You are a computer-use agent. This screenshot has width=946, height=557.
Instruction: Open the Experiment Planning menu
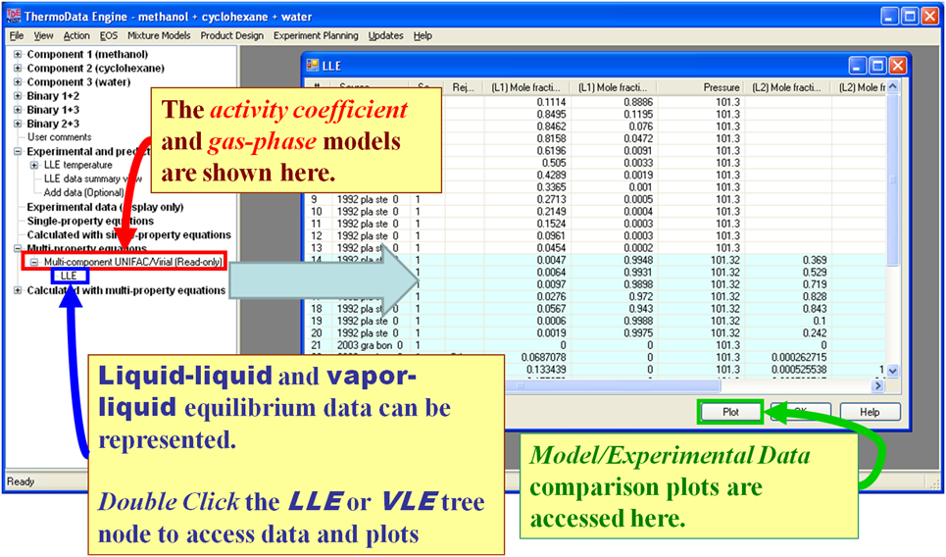316,35
